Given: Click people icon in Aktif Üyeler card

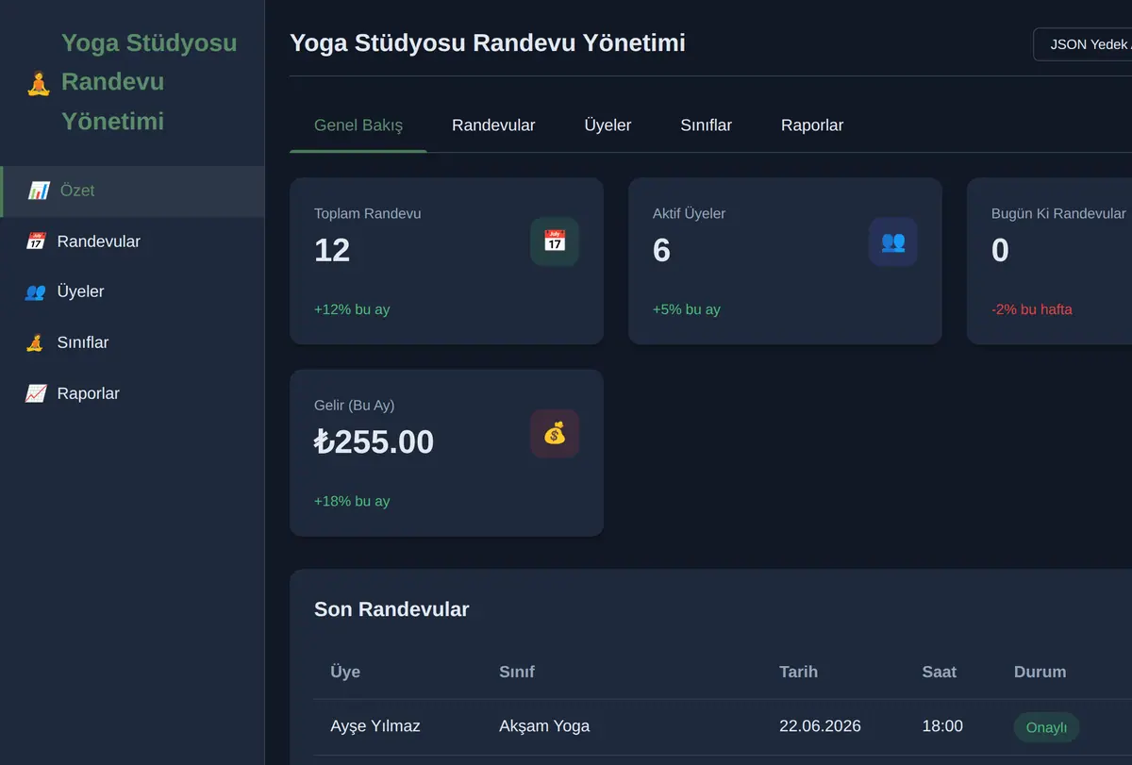Looking at the screenshot, I should click(x=893, y=241).
